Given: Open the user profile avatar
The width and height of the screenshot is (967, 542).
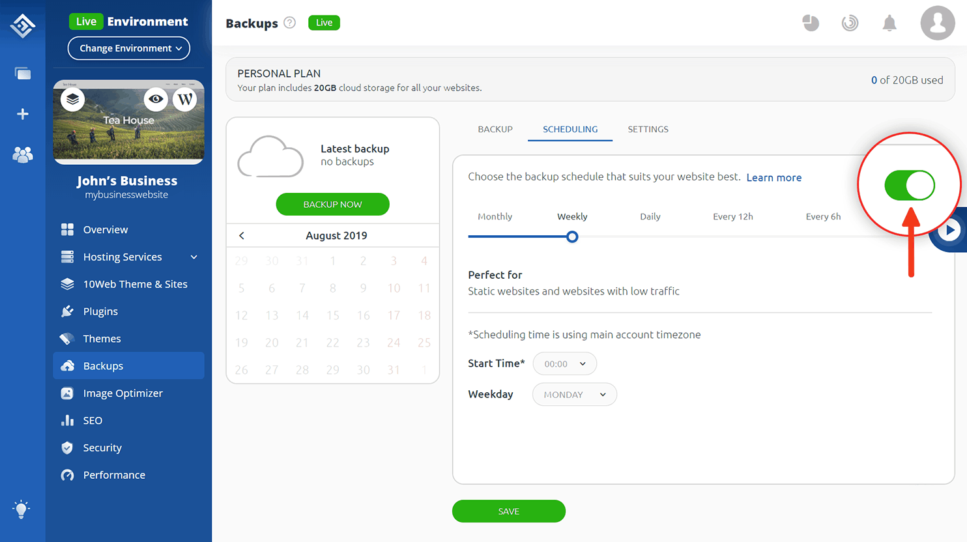Looking at the screenshot, I should [x=938, y=23].
